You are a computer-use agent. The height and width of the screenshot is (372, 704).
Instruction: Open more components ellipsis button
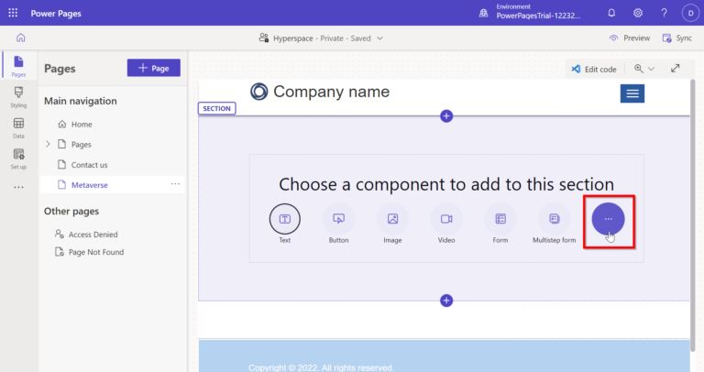tap(608, 219)
